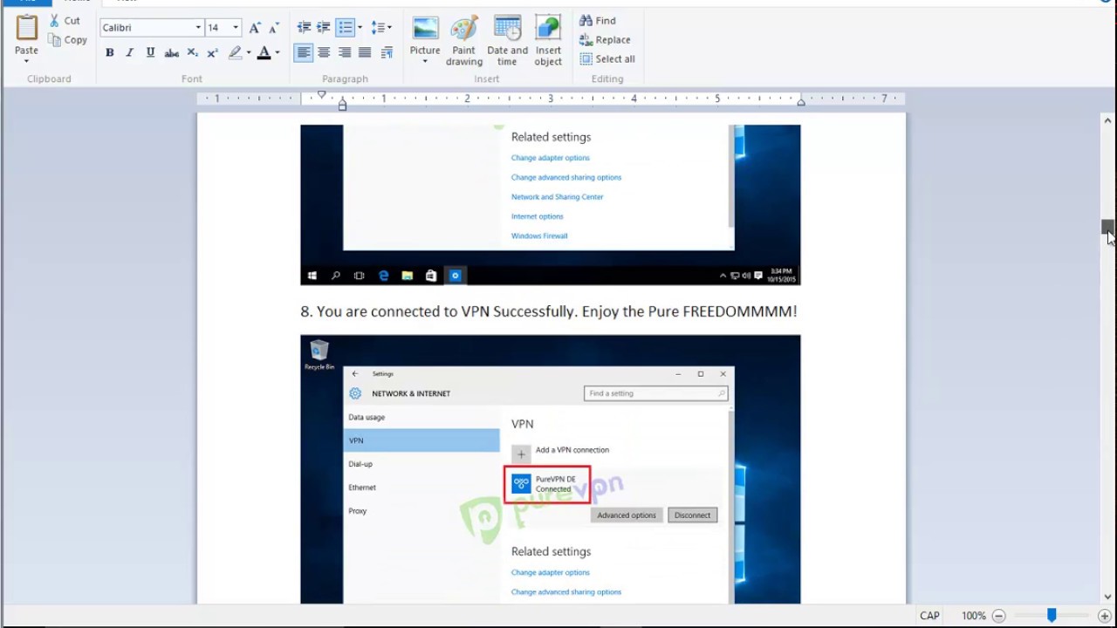This screenshot has width=1117, height=628.
Task: Expand the highlight color arrow
Action: tap(248, 53)
